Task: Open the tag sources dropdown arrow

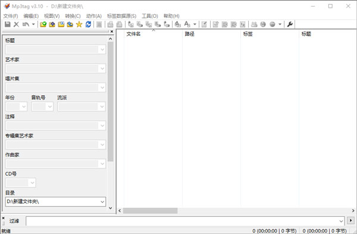Action: pyautogui.click(x=280, y=24)
